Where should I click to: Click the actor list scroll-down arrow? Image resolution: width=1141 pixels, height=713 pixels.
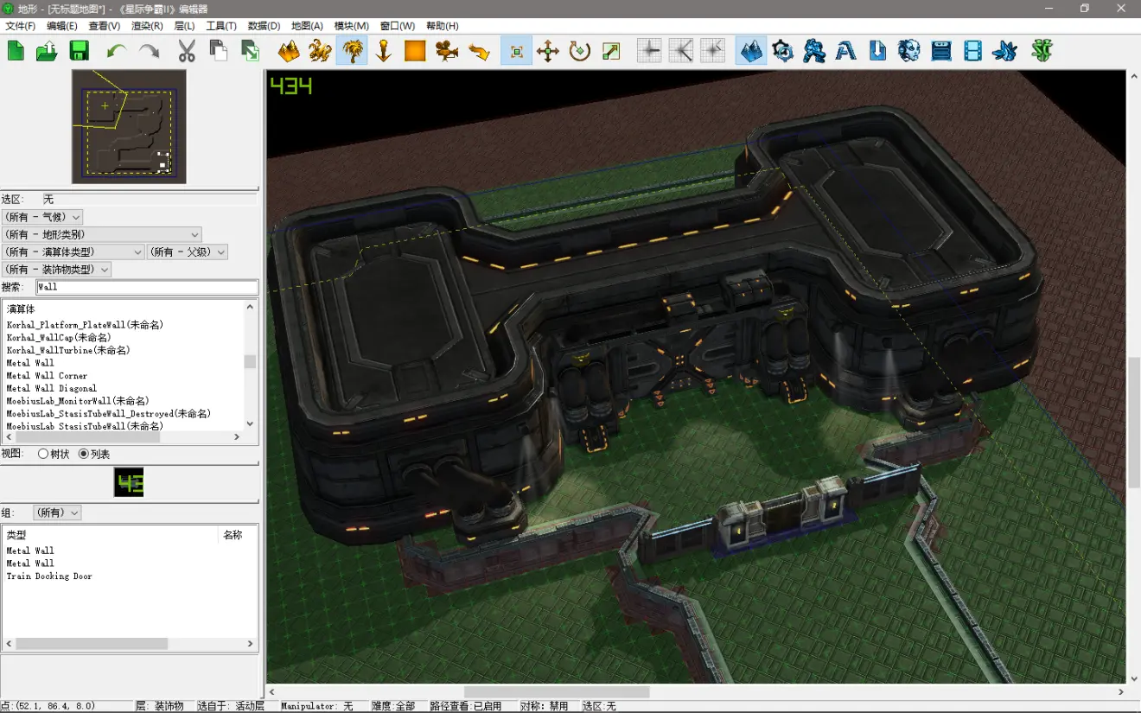click(251, 423)
